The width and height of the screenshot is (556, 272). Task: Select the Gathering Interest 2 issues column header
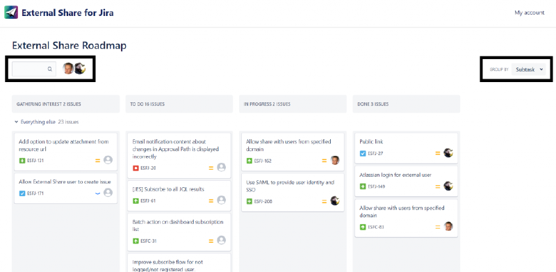click(65, 104)
